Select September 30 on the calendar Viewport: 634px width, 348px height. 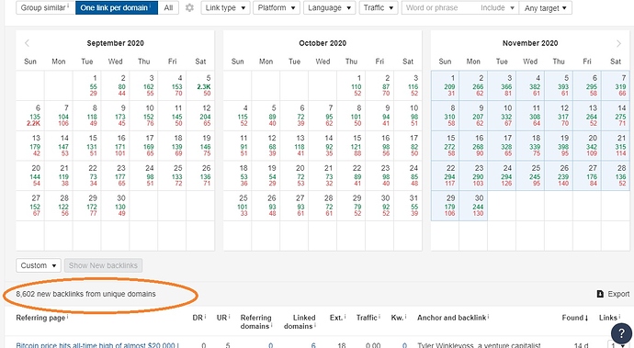[115, 206]
